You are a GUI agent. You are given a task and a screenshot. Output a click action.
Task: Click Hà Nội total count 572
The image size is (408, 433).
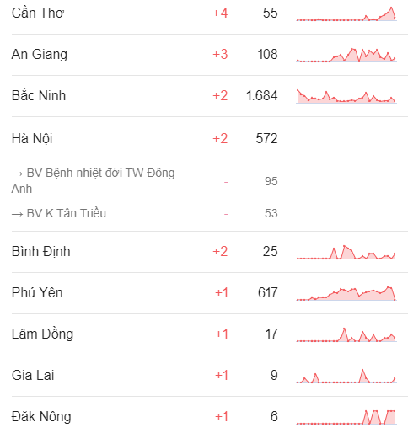point(266,139)
